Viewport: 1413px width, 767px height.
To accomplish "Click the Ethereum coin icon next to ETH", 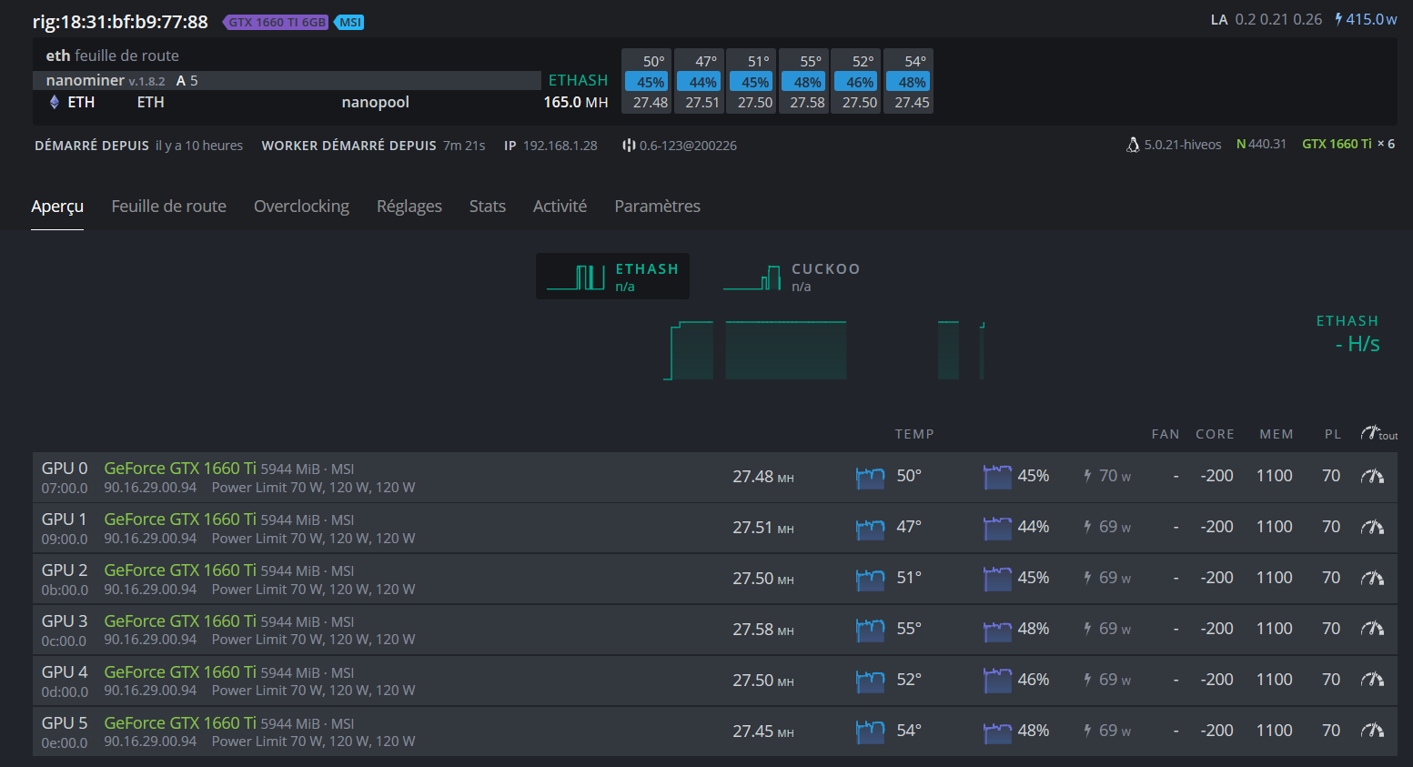I will click(54, 102).
